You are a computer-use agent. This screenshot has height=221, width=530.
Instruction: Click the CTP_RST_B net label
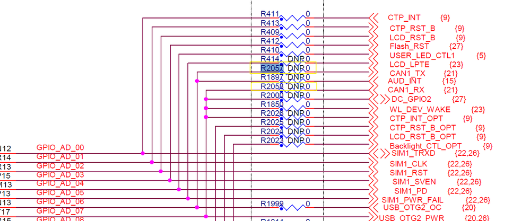pos(412,28)
